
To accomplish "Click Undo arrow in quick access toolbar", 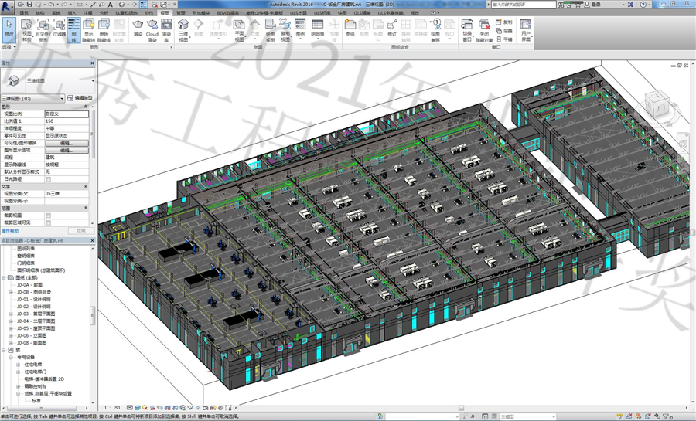I will click(51, 5).
